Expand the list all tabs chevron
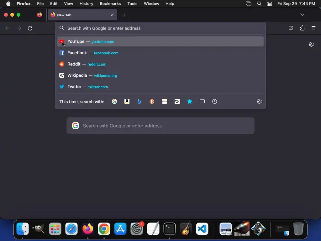321x241 pixels. click(x=302, y=15)
